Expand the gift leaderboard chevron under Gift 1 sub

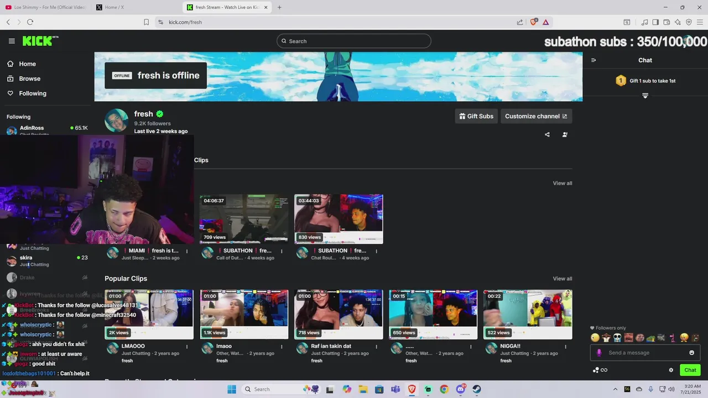pyautogui.click(x=645, y=96)
